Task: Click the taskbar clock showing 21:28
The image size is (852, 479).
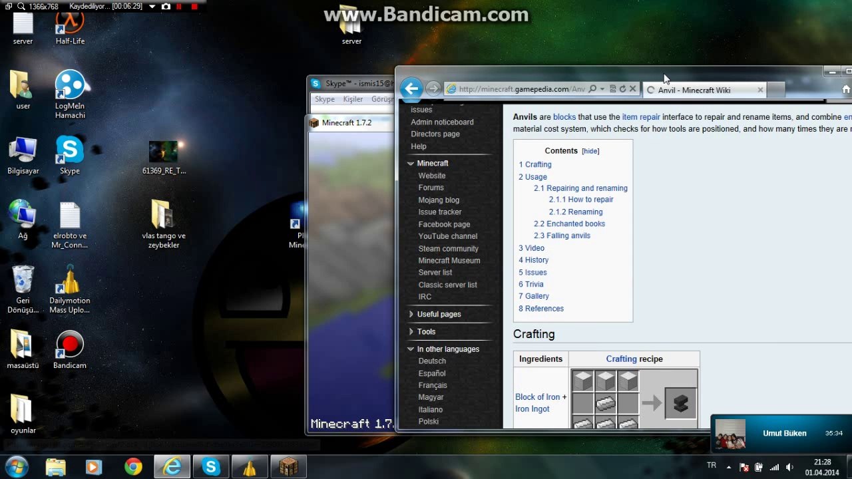Action: tap(822, 467)
